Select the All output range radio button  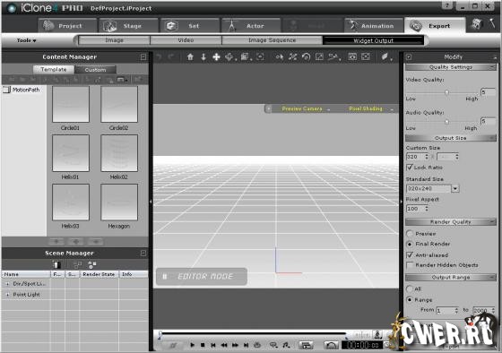coord(410,289)
